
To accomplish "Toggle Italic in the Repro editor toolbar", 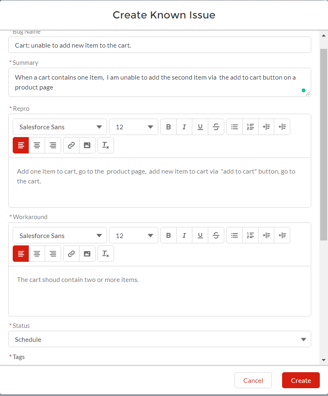I will coord(184,127).
